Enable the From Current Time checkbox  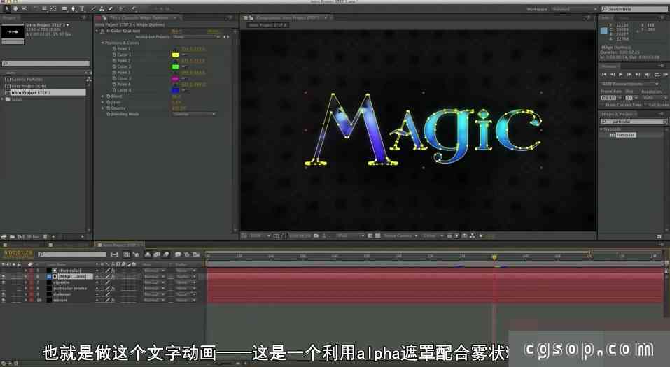[x=603, y=105]
